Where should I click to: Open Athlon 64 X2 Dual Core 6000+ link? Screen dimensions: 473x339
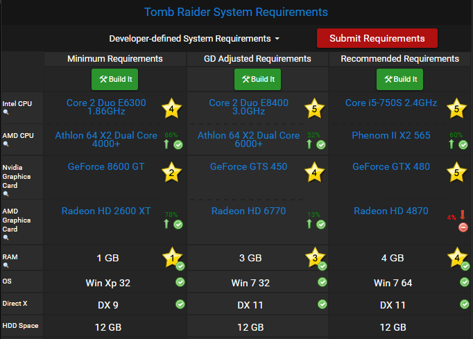248,139
